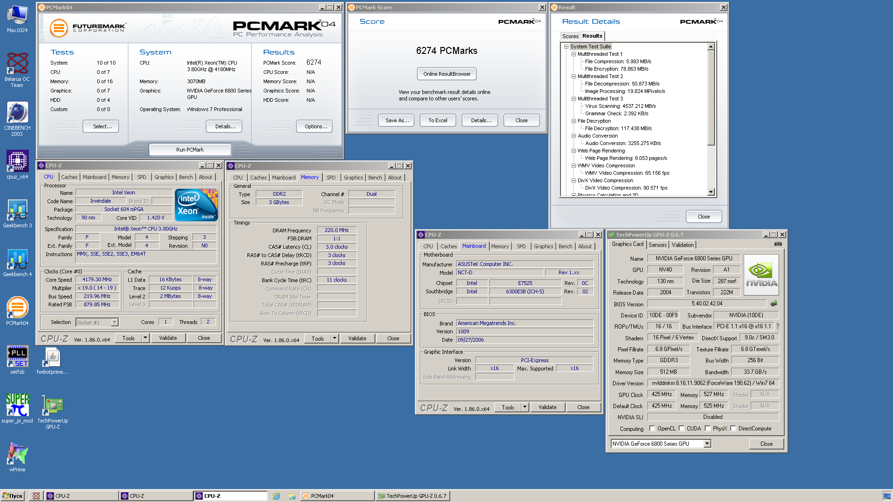Viewport: 893px width, 502px height.
Task: Click the Name field showing Intel Xeon
Action: (124, 192)
